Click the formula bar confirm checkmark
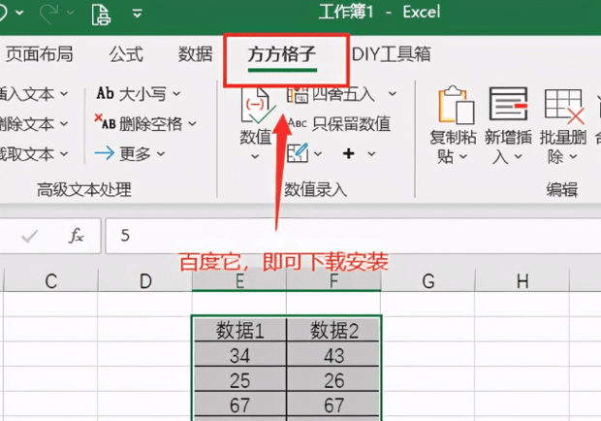Image resolution: width=601 pixels, height=421 pixels. click(29, 236)
